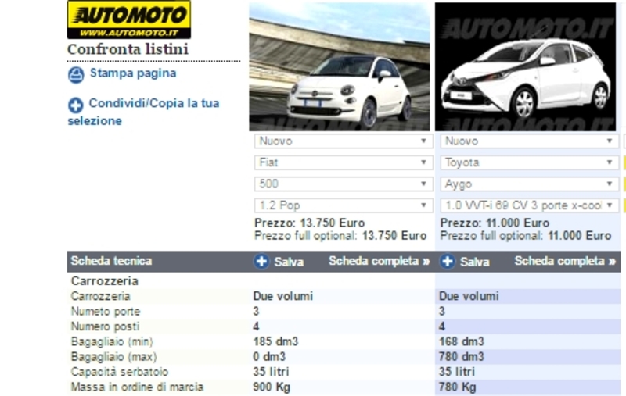The width and height of the screenshot is (626, 396).
Task: Click the plus icon next to Fiat's Salva
Action: click(x=261, y=262)
